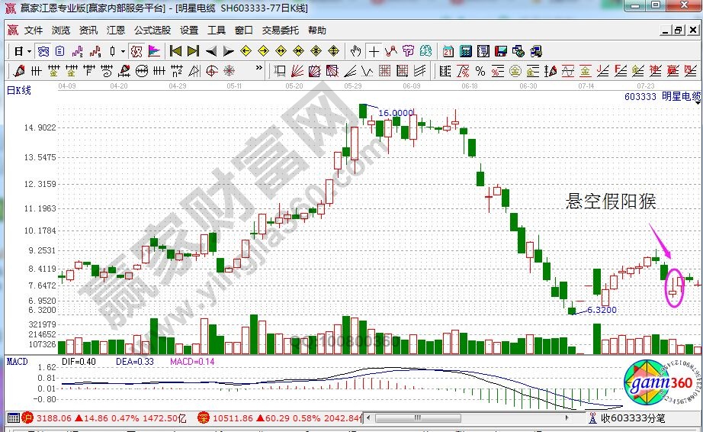The height and width of the screenshot is (432, 703).
Task: Click the right arrow of the bottom scrollbar
Action: pos(566,418)
